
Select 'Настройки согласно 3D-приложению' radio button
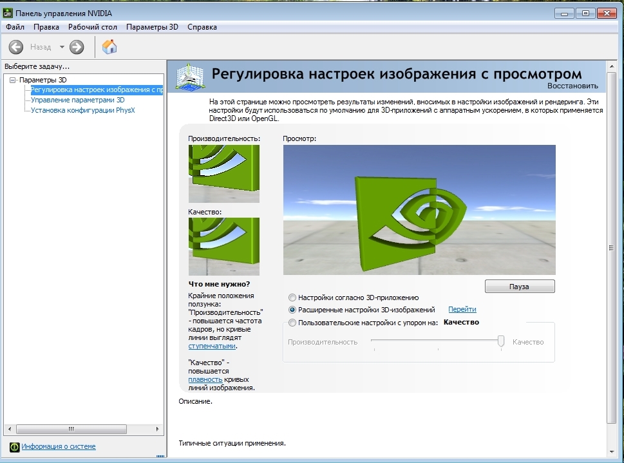tap(293, 298)
